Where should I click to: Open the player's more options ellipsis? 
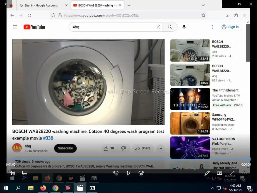(x=244, y=173)
